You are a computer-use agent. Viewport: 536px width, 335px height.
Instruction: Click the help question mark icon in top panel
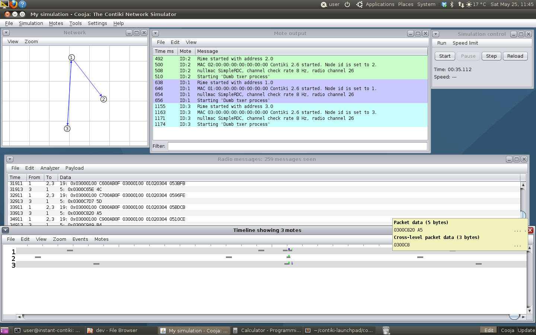pos(22,4)
